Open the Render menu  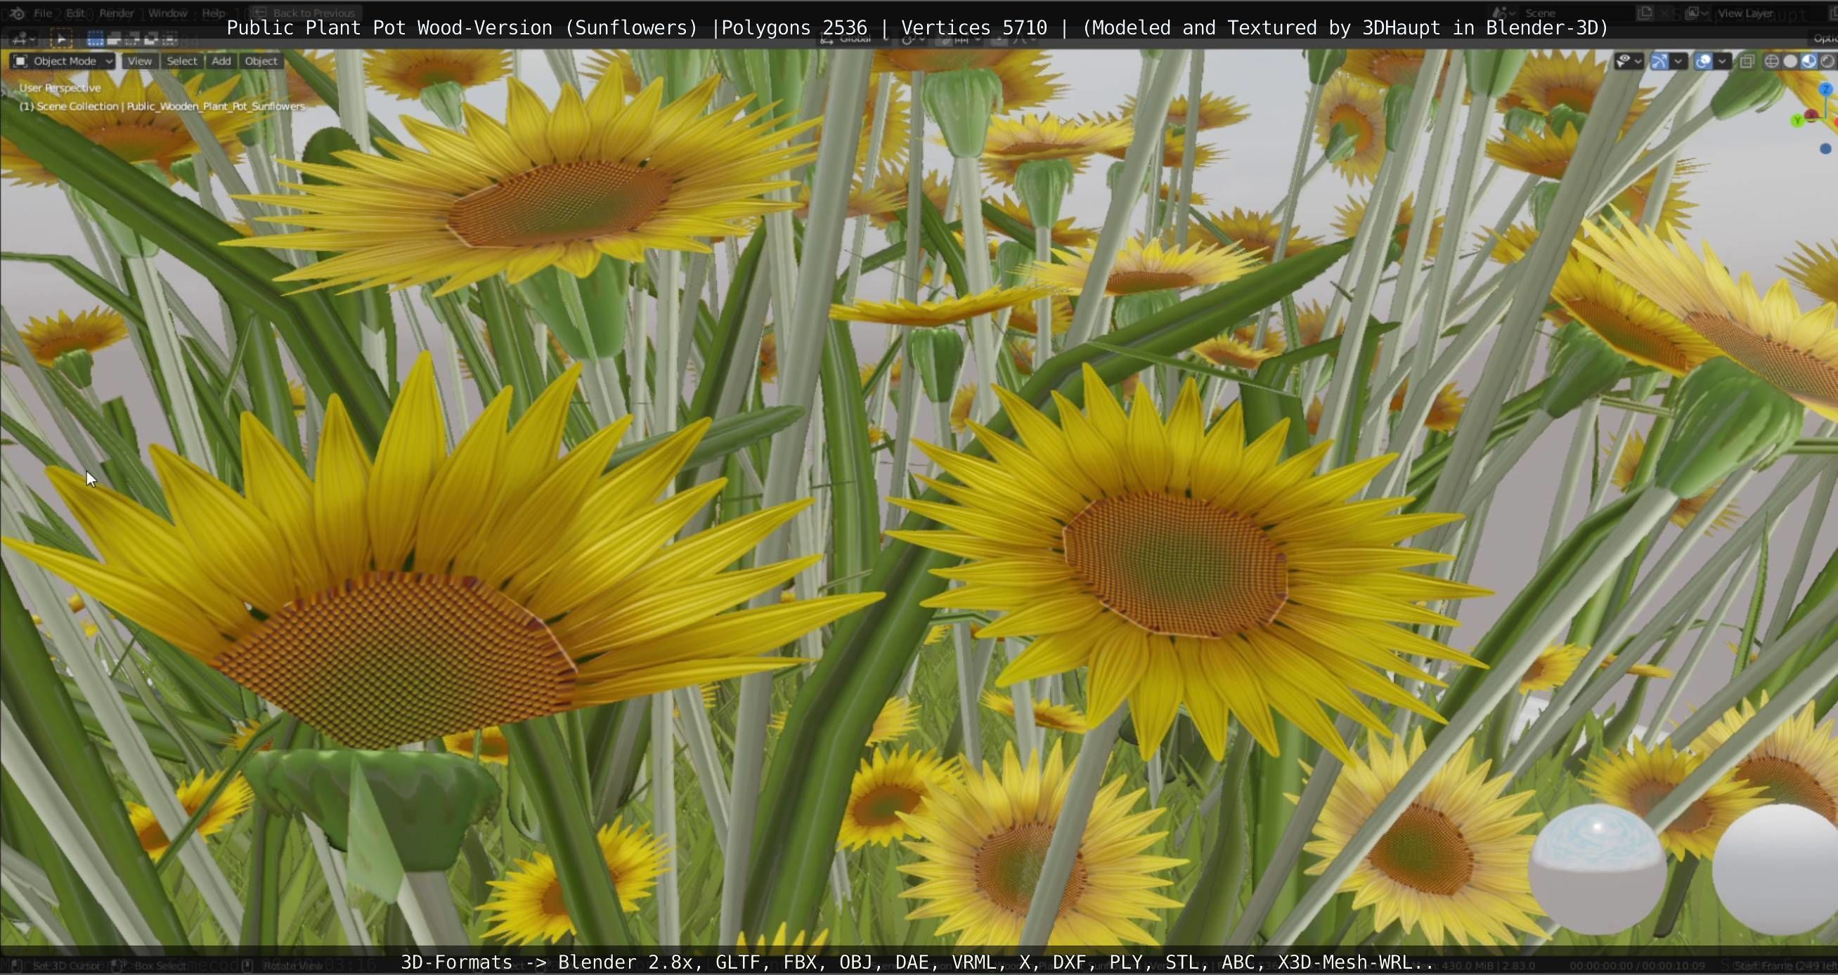116,13
